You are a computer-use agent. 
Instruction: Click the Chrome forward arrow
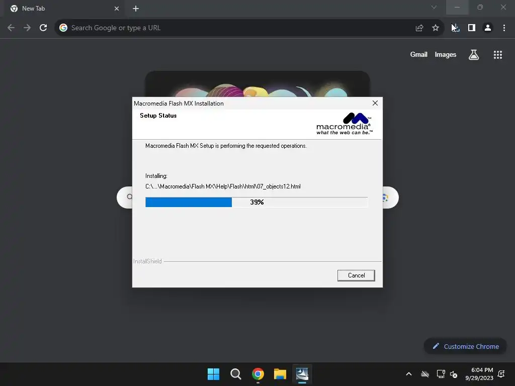click(27, 28)
